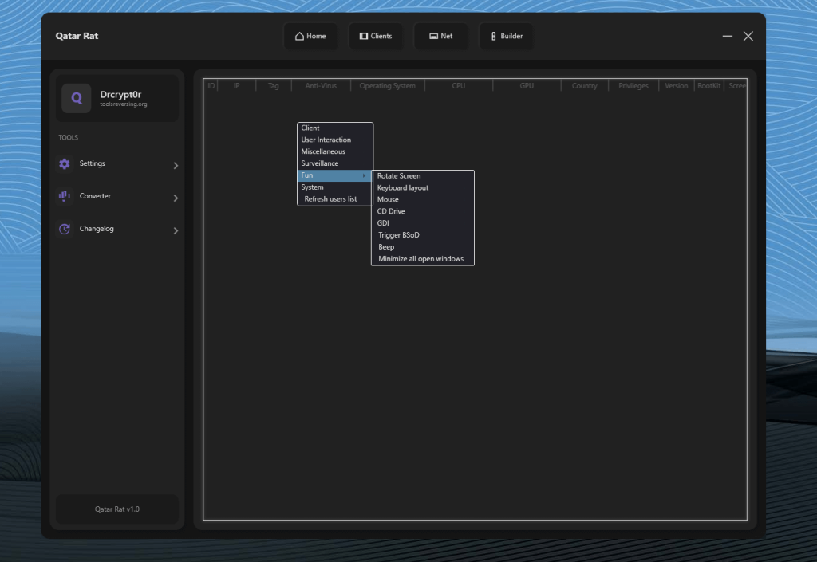This screenshot has width=817, height=562.
Task: Expand the Converter chevron arrow
Action: pos(176,198)
